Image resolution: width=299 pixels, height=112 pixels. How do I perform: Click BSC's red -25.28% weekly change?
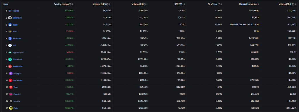pyautogui.click(x=69, y=32)
